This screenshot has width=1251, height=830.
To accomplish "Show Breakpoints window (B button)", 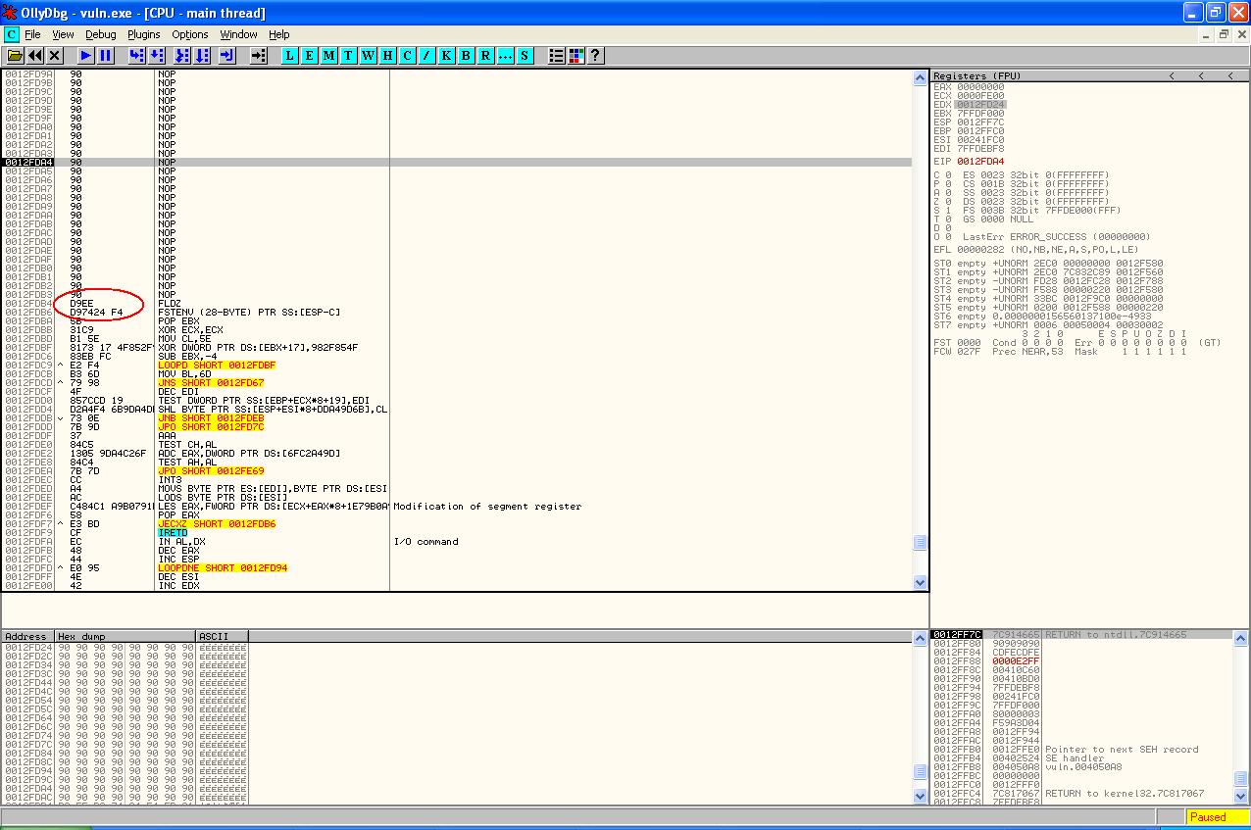I will click(x=466, y=56).
